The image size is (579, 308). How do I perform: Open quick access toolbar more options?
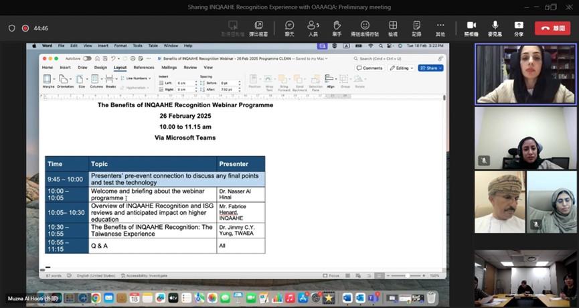pyautogui.click(x=149, y=58)
